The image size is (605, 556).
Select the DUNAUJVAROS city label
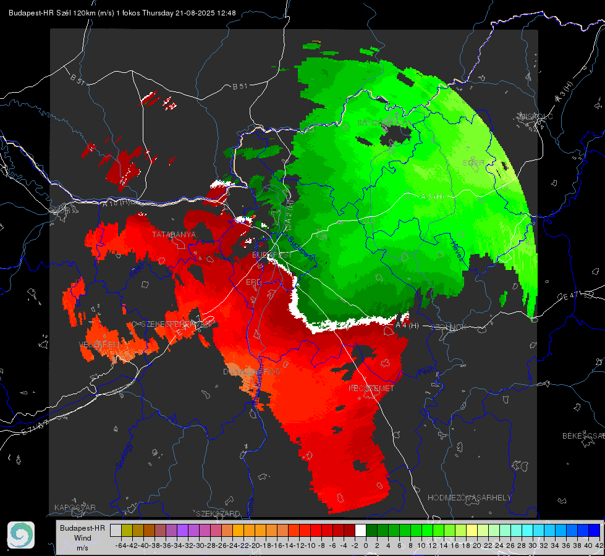tap(252, 371)
